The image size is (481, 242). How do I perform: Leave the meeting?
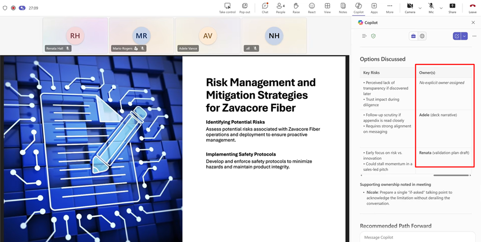click(472, 7)
